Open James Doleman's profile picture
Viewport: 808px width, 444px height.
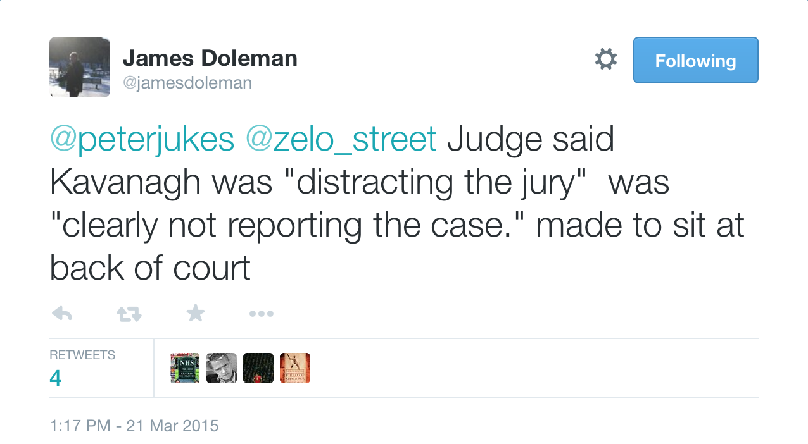click(80, 67)
